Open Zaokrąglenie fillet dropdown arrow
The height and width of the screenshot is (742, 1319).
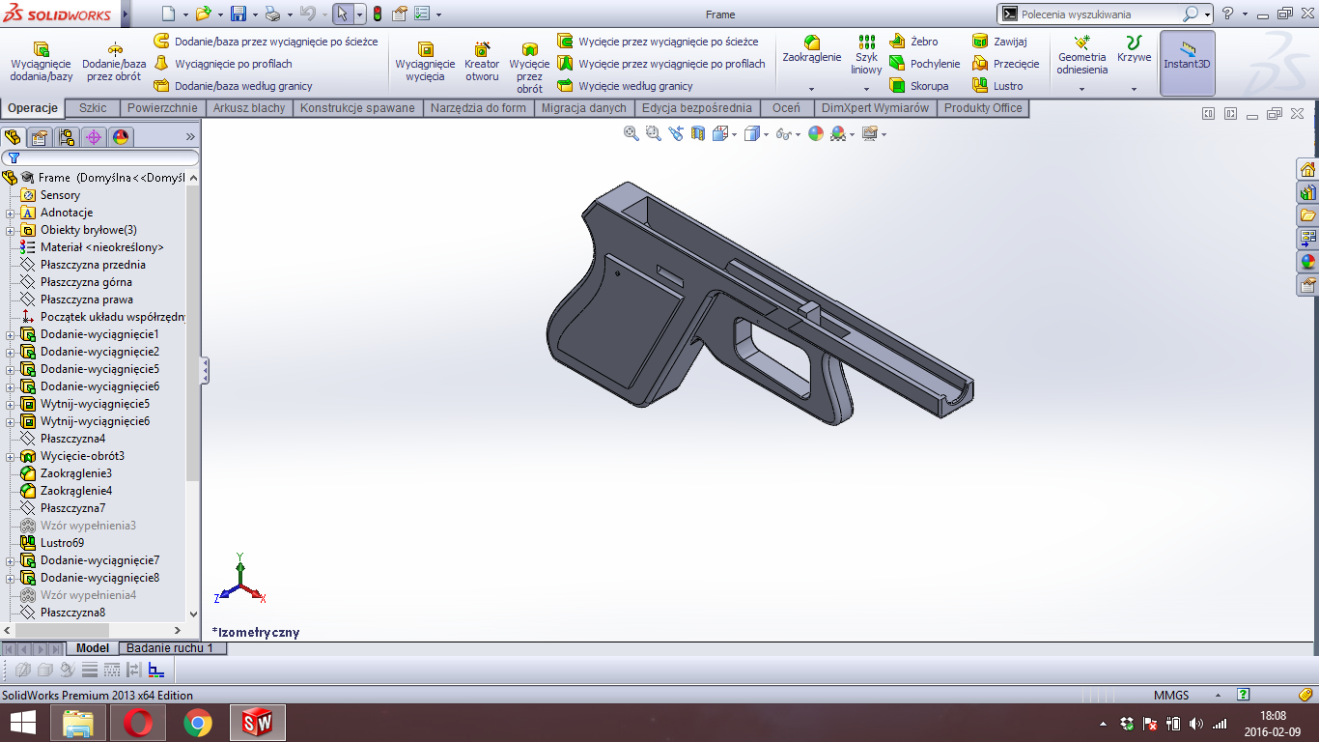(x=811, y=89)
